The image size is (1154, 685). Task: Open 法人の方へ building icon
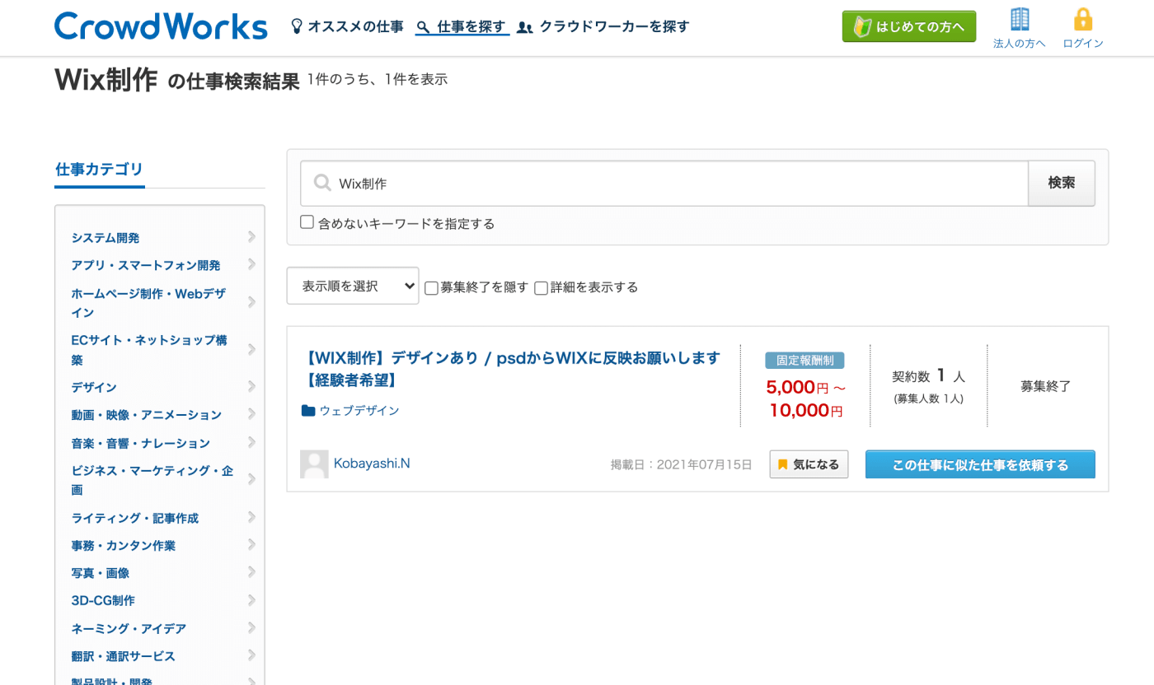coord(1020,19)
